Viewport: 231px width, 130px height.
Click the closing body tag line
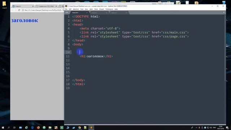click(x=79, y=80)
